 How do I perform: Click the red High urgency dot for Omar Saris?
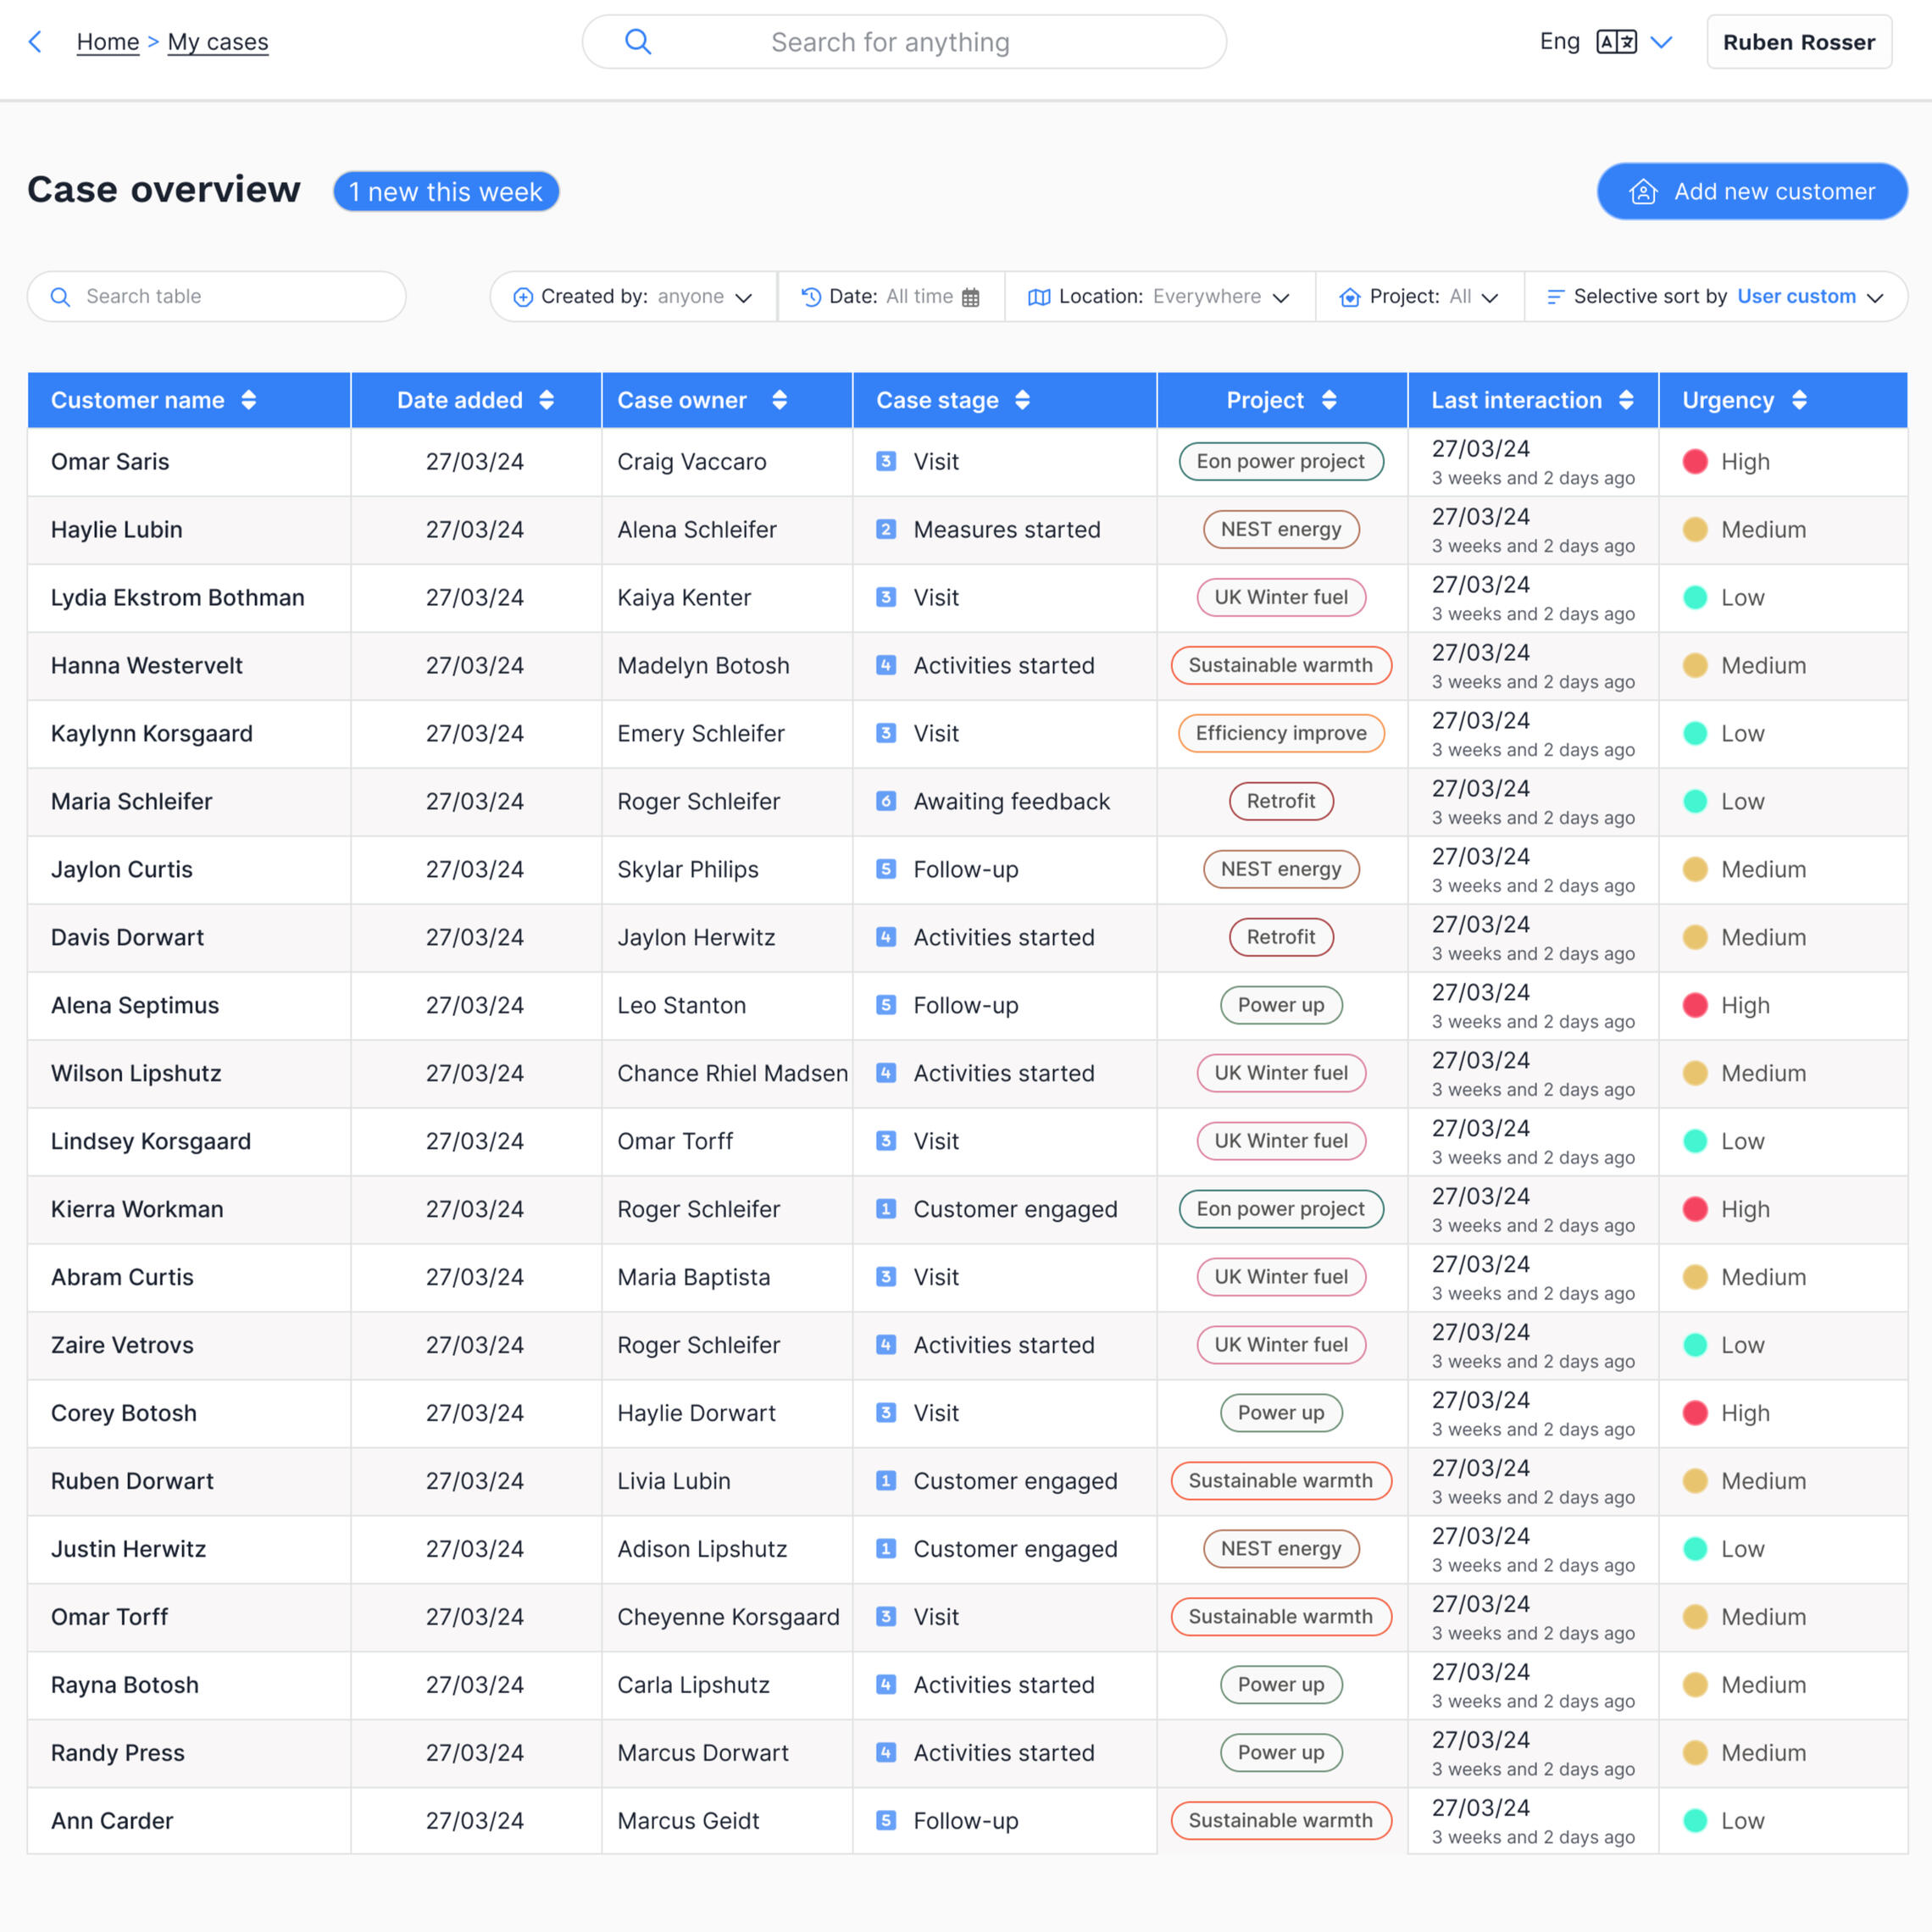click(x=1694, y=462)
